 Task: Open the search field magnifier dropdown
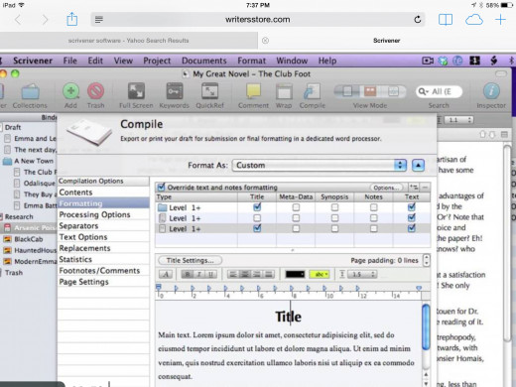coord(424,91)
